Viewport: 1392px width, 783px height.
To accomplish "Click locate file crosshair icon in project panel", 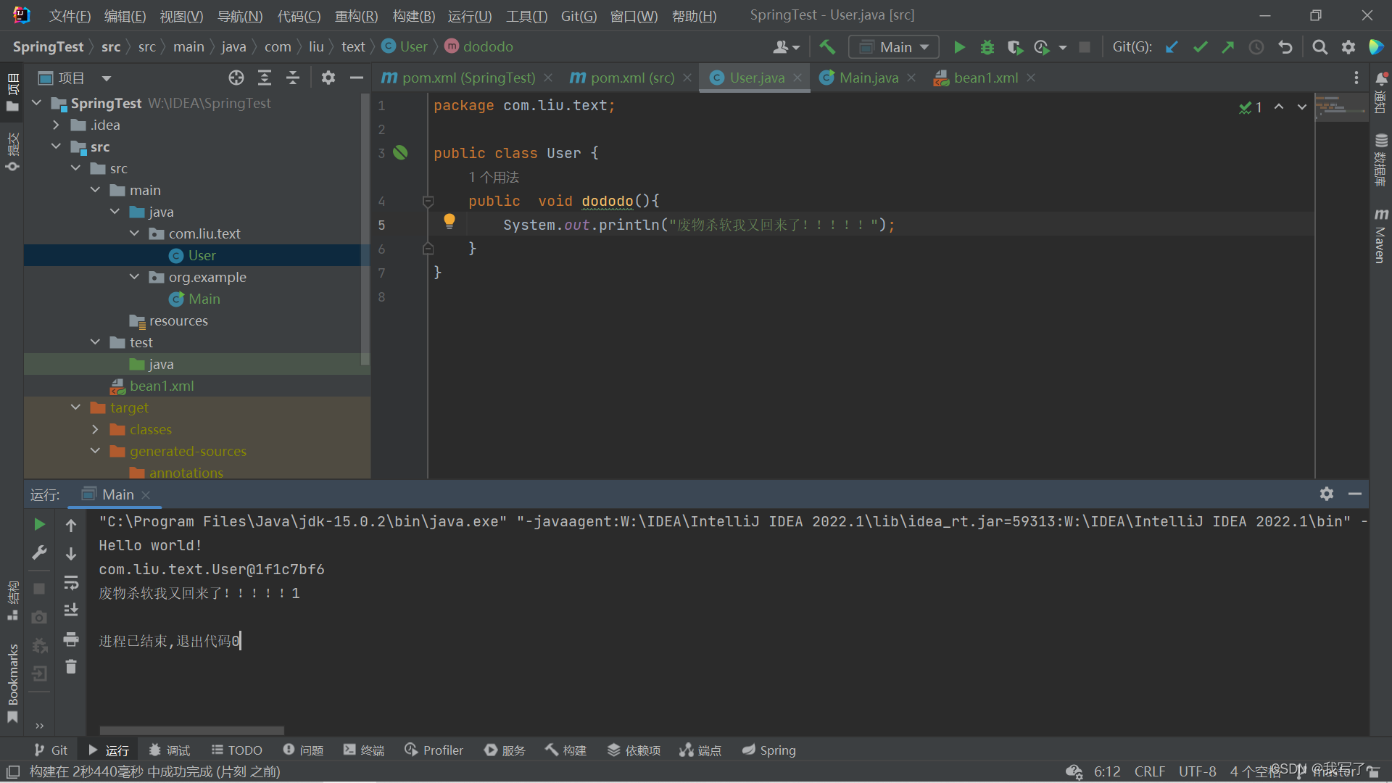I will (x=236, y=78).
